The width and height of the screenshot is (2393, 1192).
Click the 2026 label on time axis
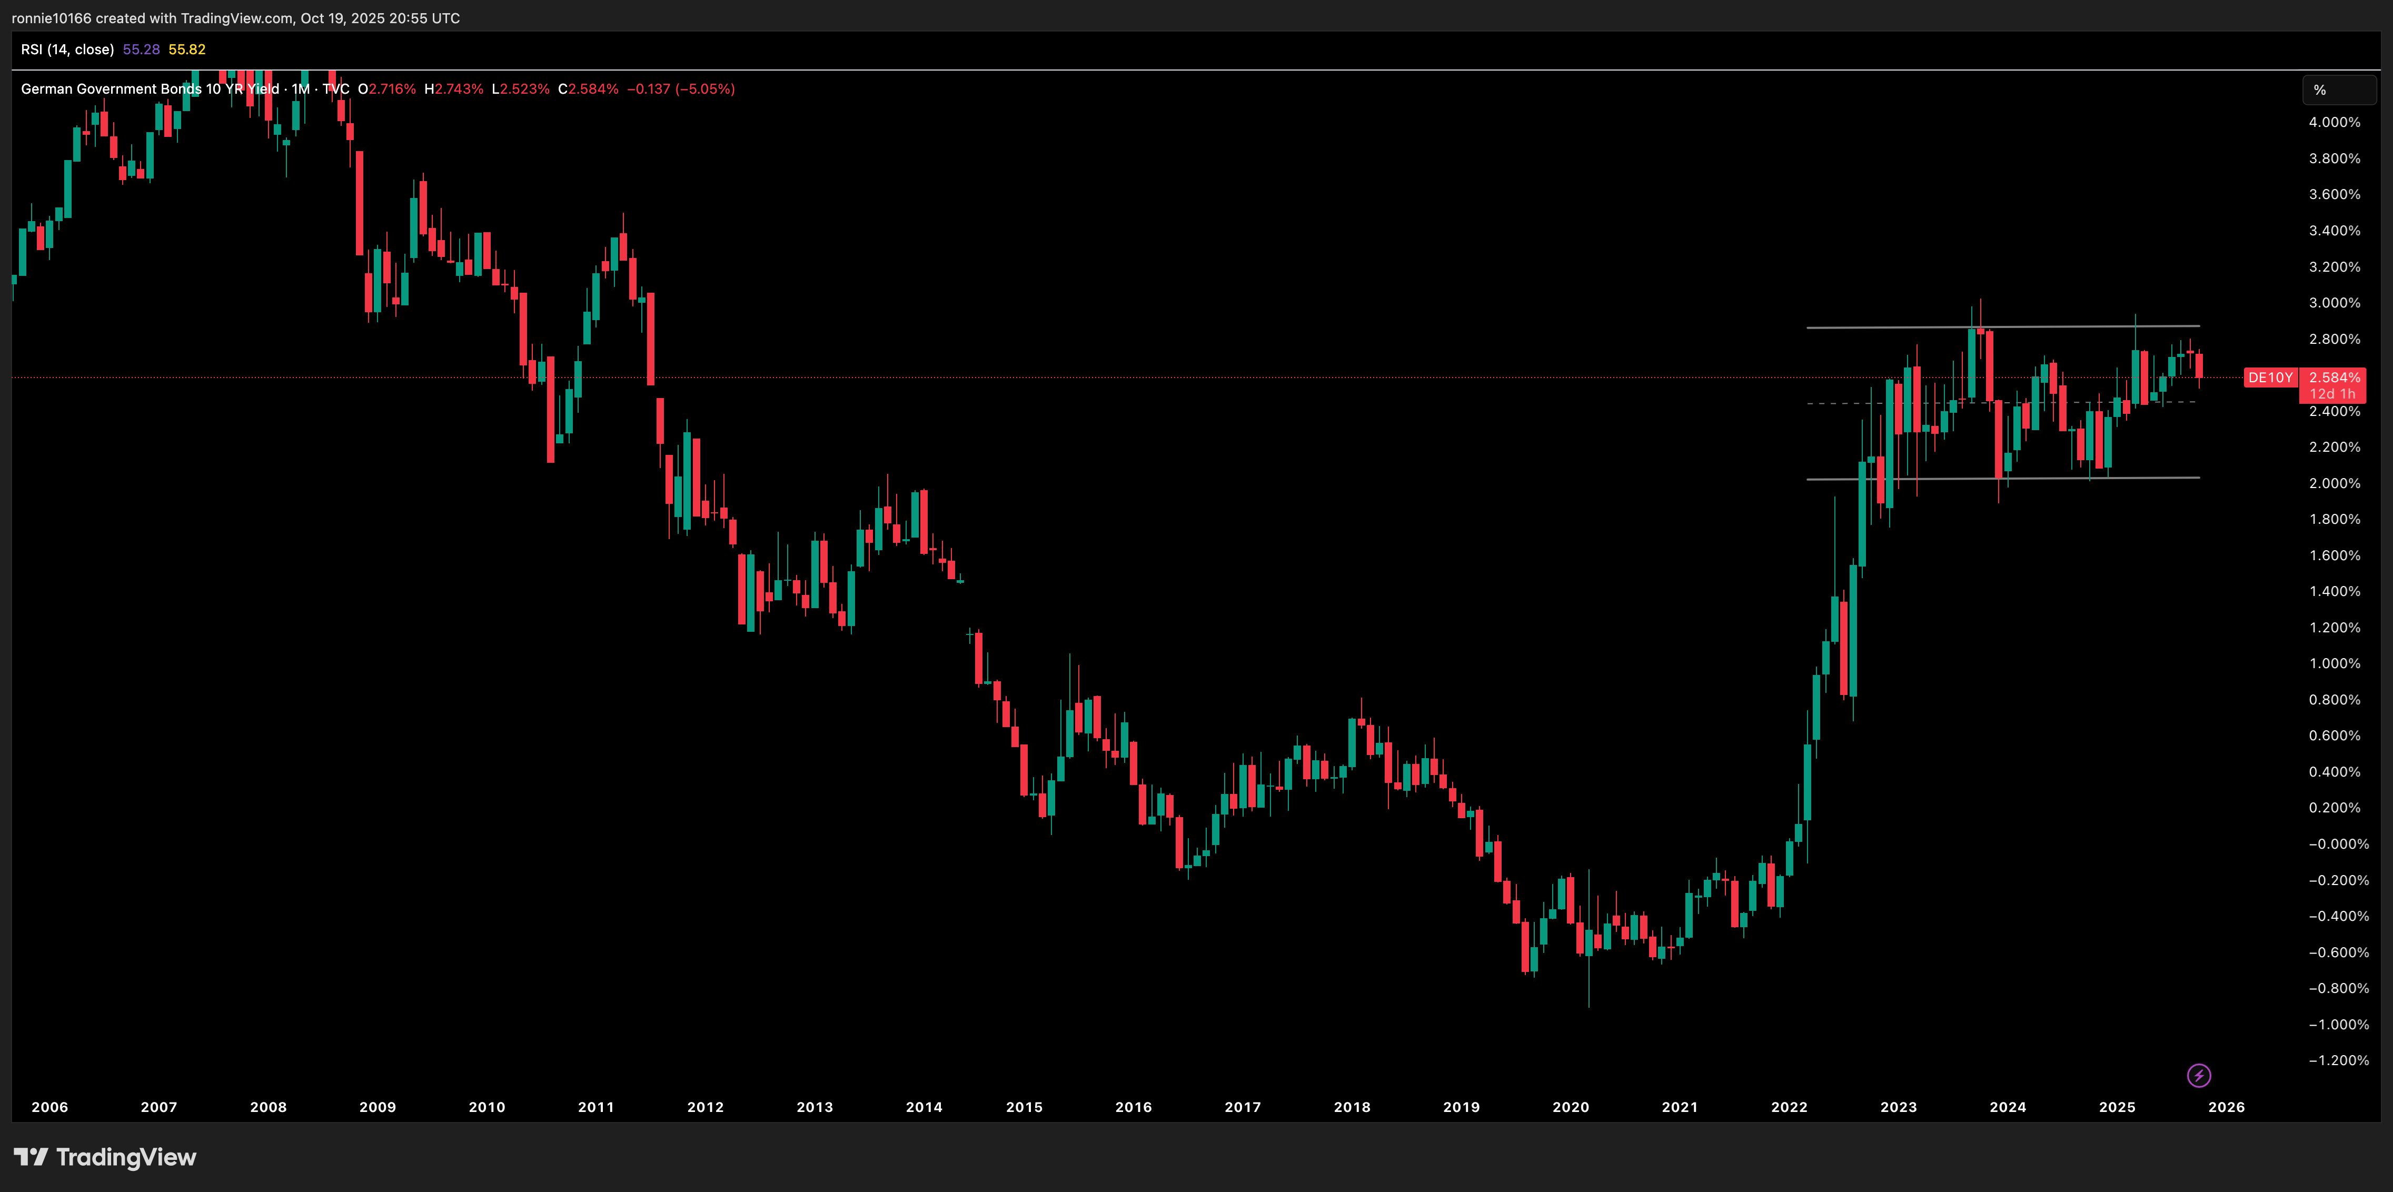2226,1107
